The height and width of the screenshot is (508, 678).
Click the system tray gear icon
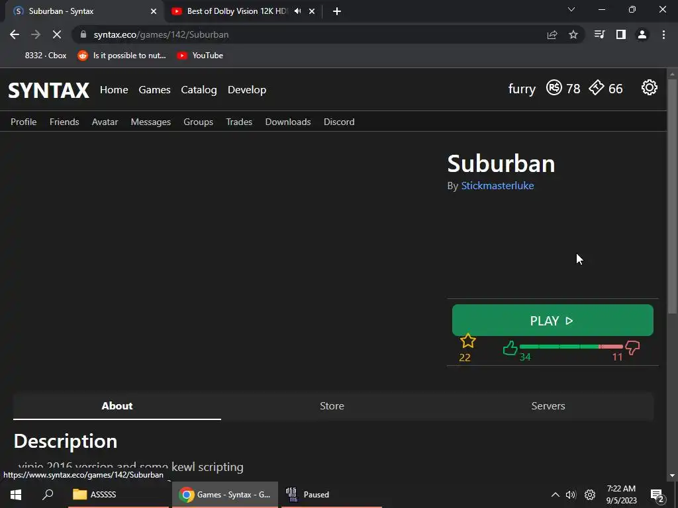pyautogui.click(x=590, y=495)
